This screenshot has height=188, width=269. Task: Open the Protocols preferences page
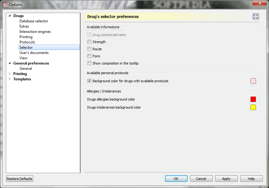click(x=27, y=42)
